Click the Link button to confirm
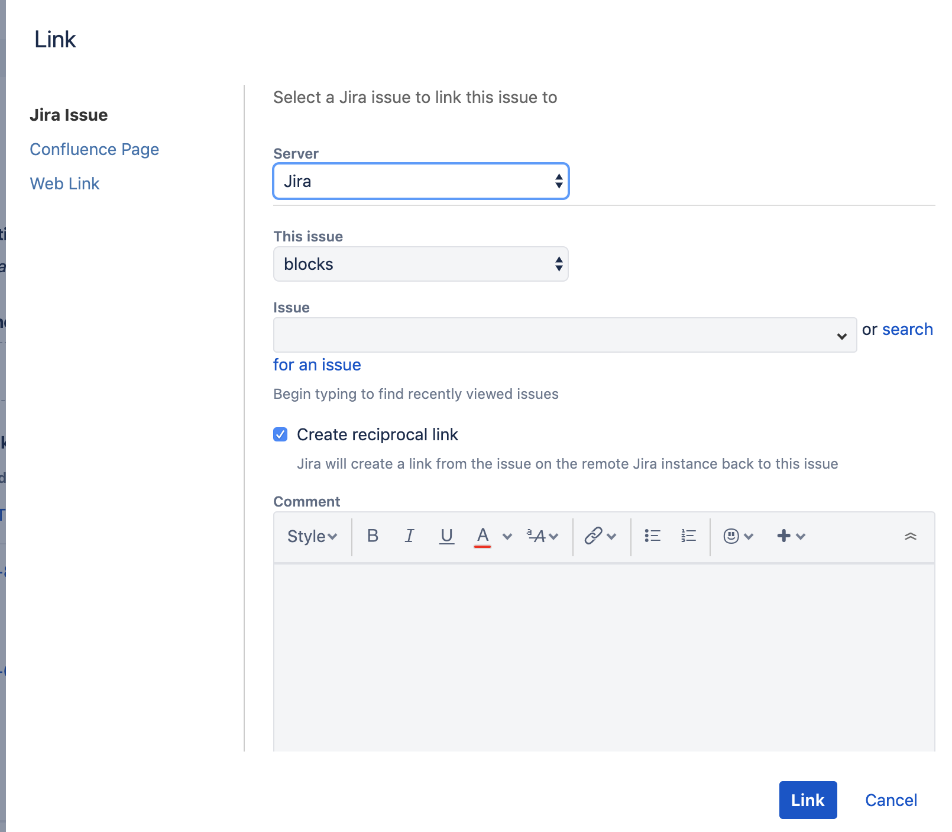This screenshot has width=952, height=832. 808,800
